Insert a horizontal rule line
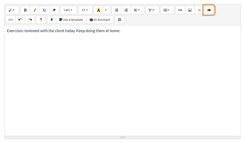This screenshot has width=245, height=143. coord(199,10)
